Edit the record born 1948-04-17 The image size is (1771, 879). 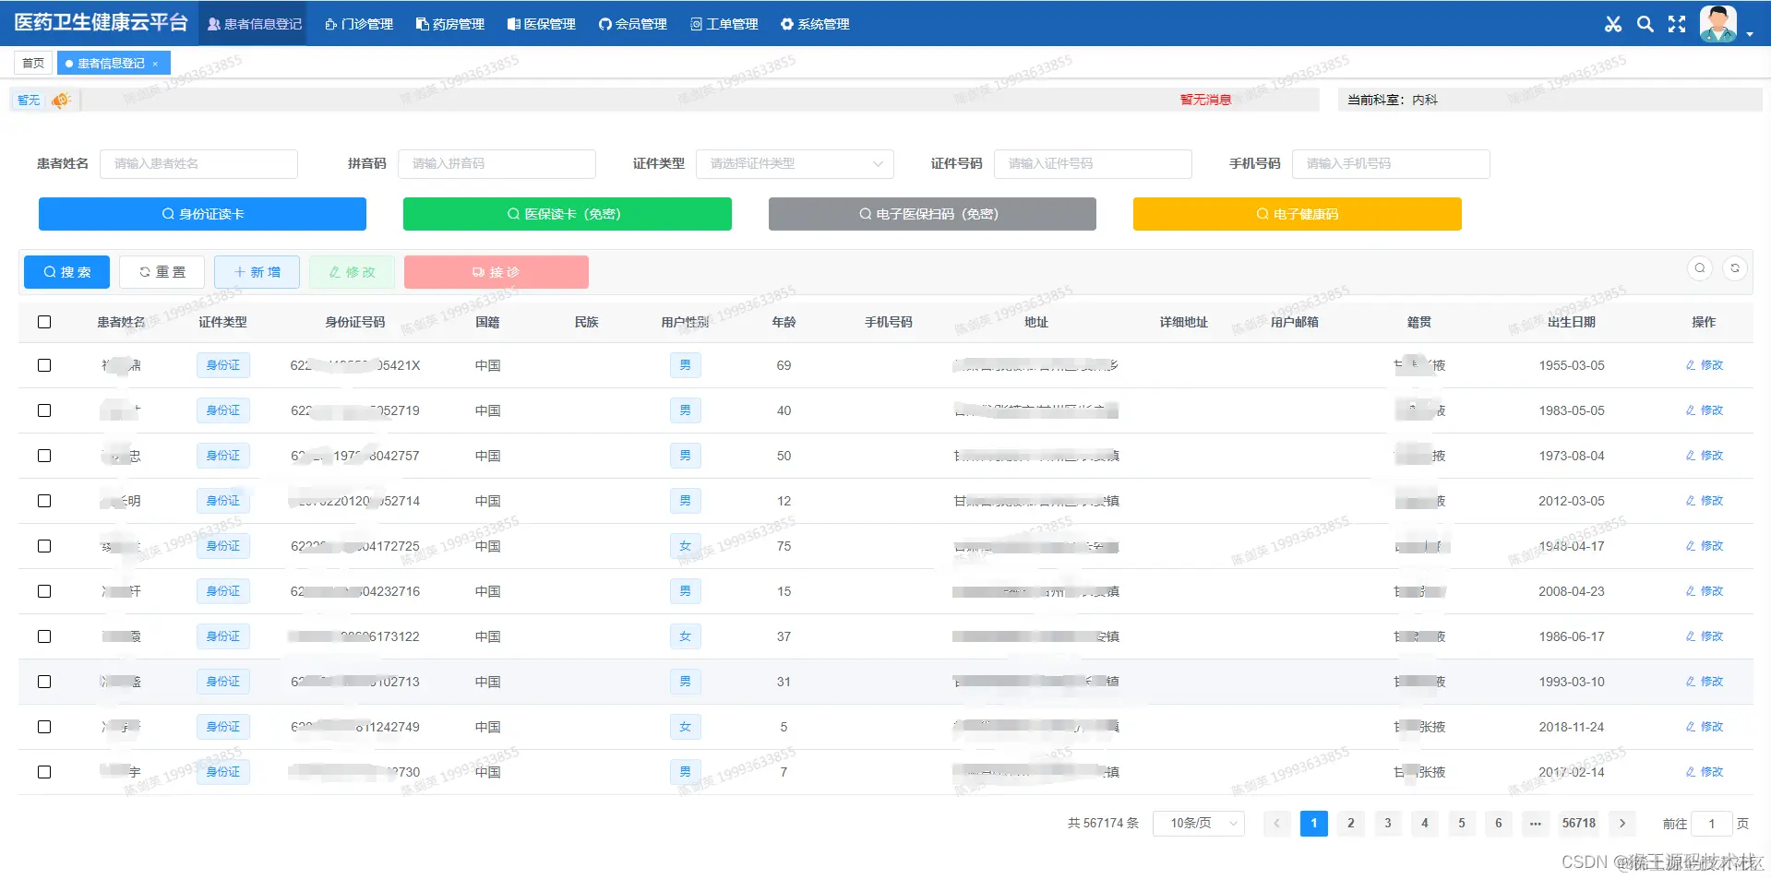pyautogui.click(x=1705, y=546)
